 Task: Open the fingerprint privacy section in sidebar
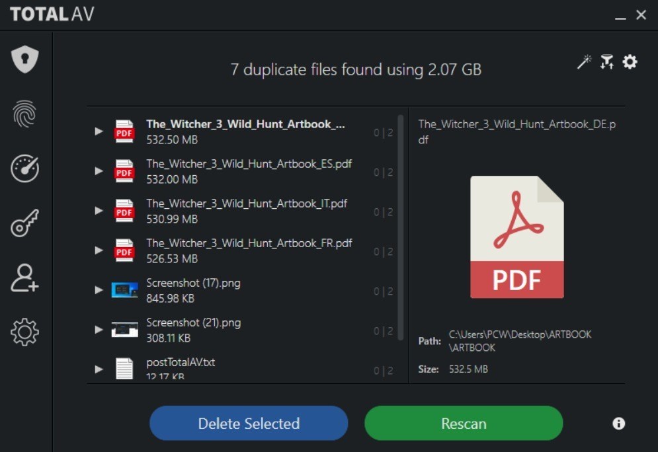24,114
